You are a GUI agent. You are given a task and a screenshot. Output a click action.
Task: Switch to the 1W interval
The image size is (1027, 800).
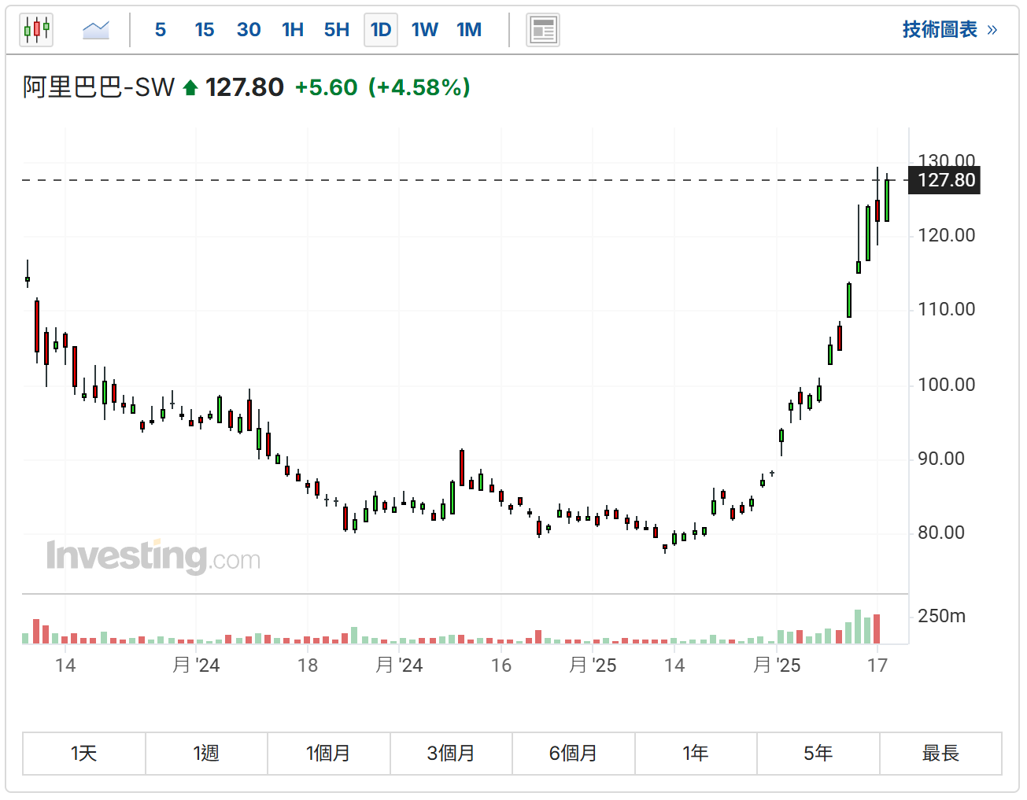pos(425,30)
